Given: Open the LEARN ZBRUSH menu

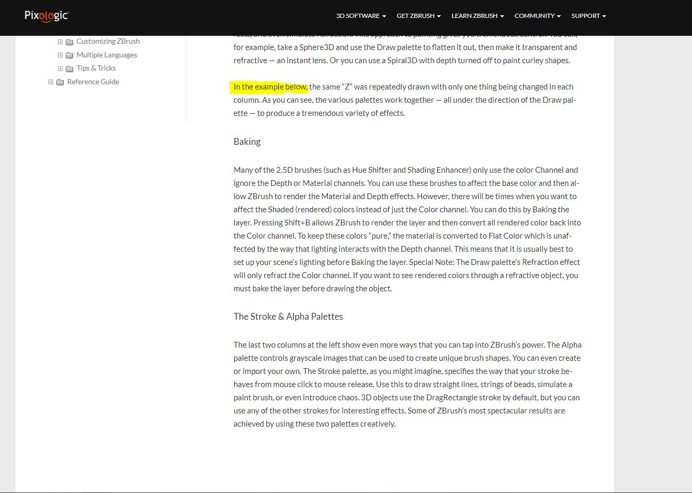Looking at the screenshot, I should click(x=478, y=16).
